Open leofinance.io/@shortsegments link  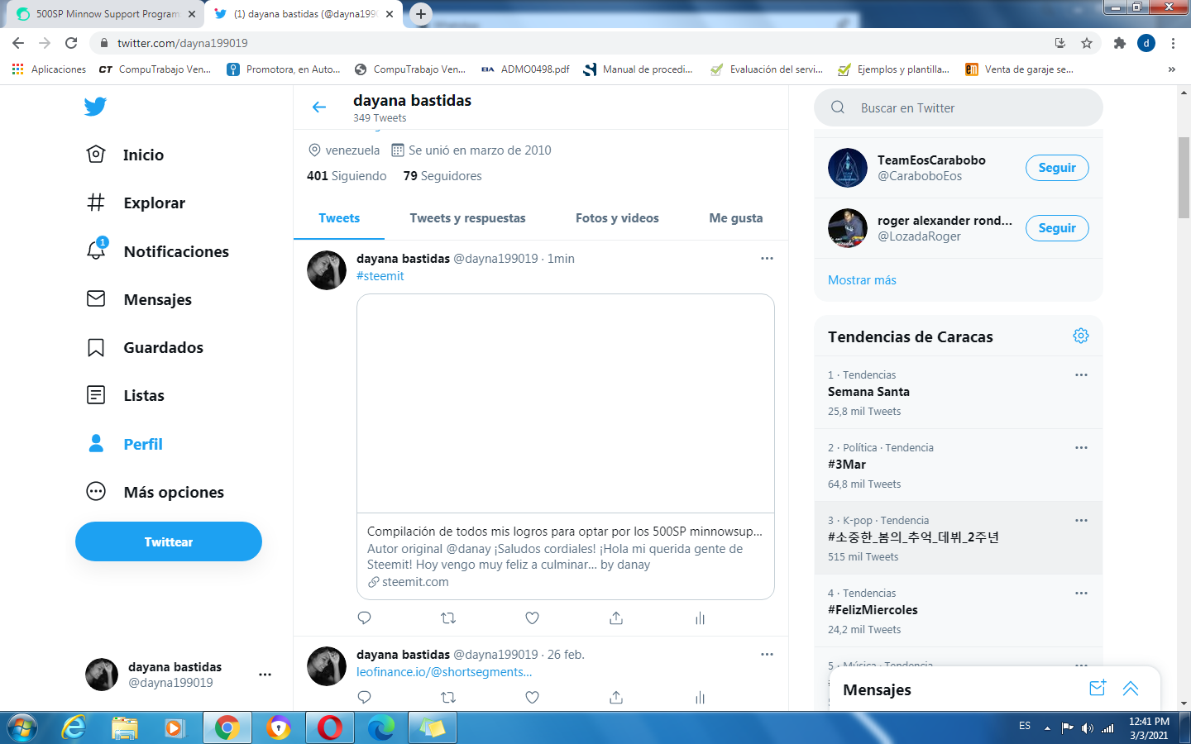coord(444,672)
